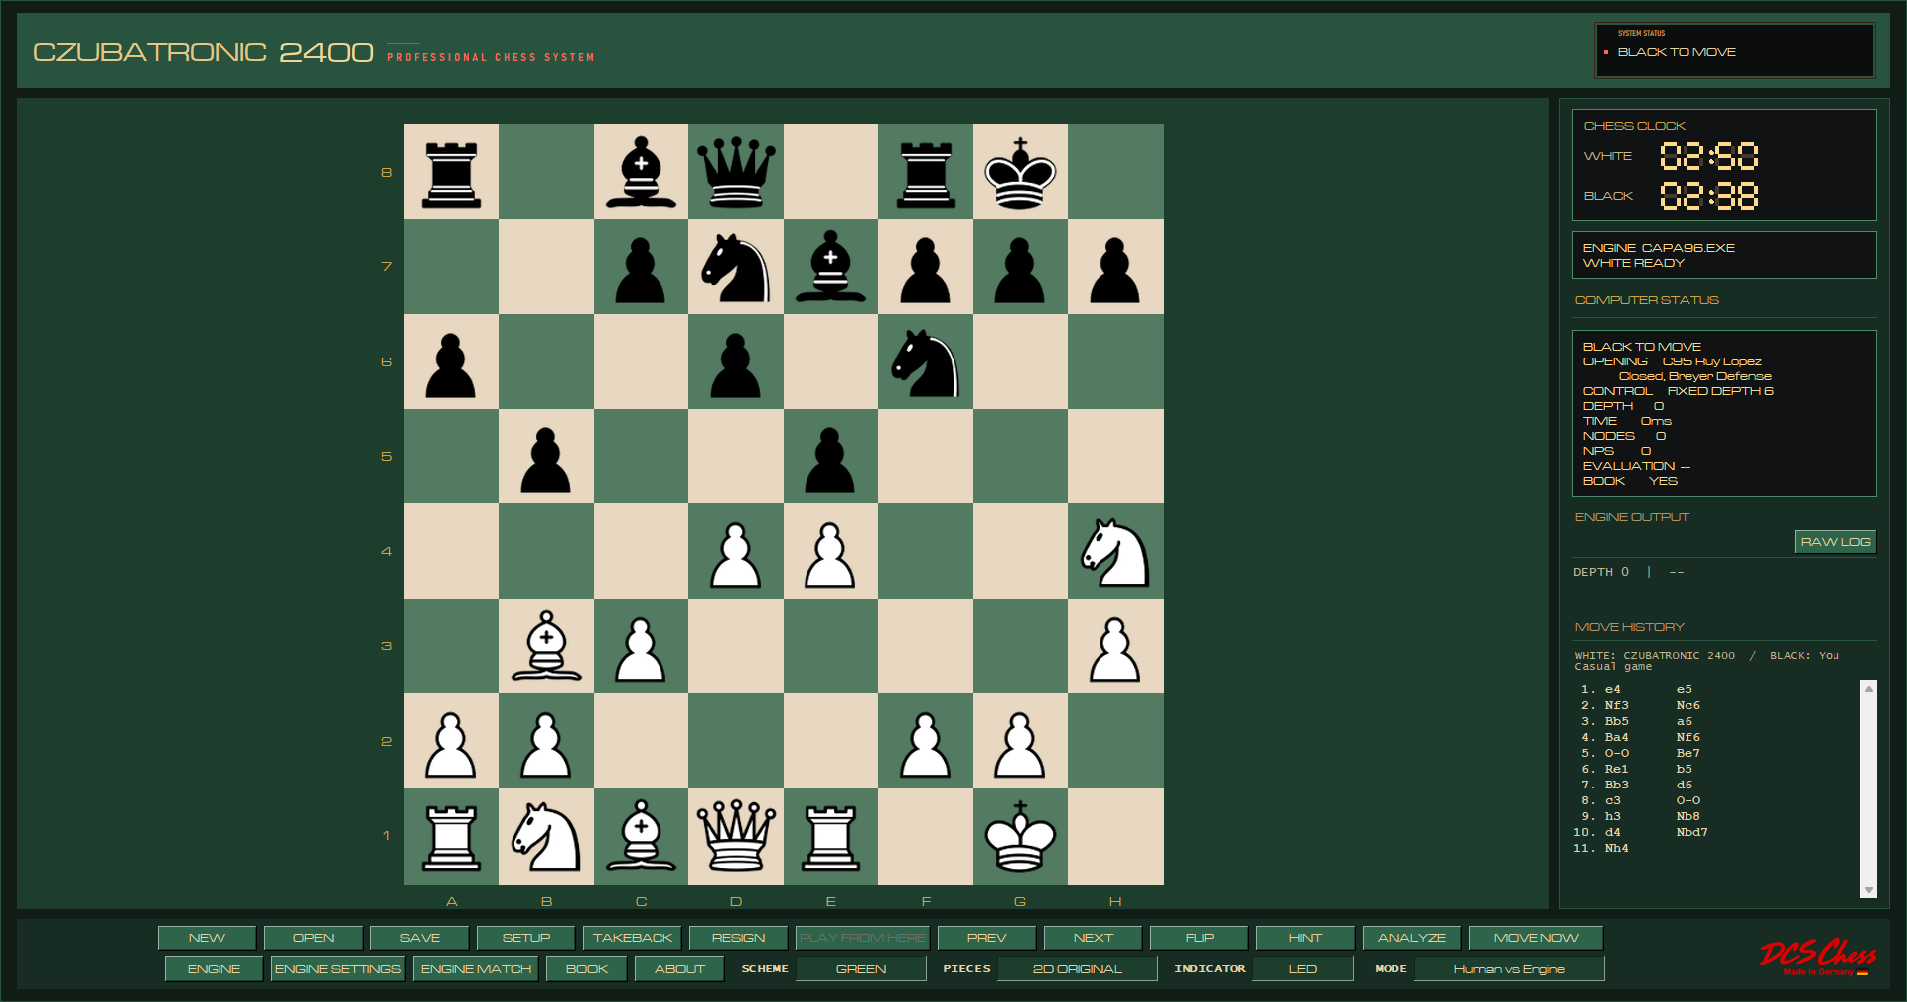Click the OPEN button

click(313, 938)
